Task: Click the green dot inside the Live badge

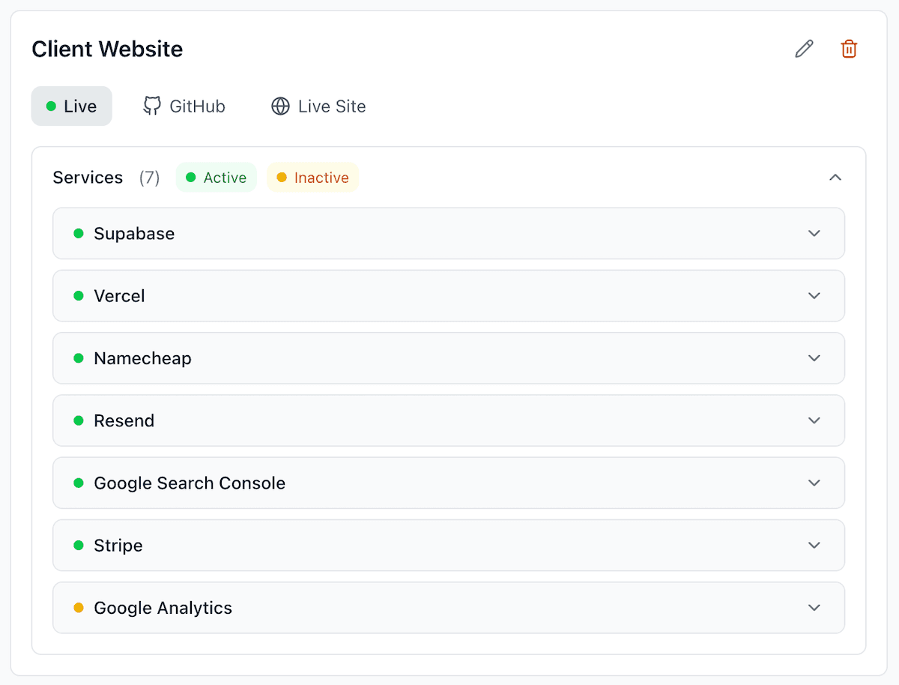Action: (x=52, y=106)
